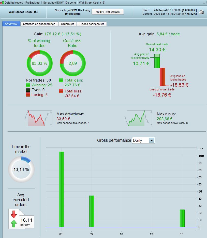Click the red Total loss swatch
Image resolution: width=207 pixels, height=238 pixels.
(x=61, y=91)
